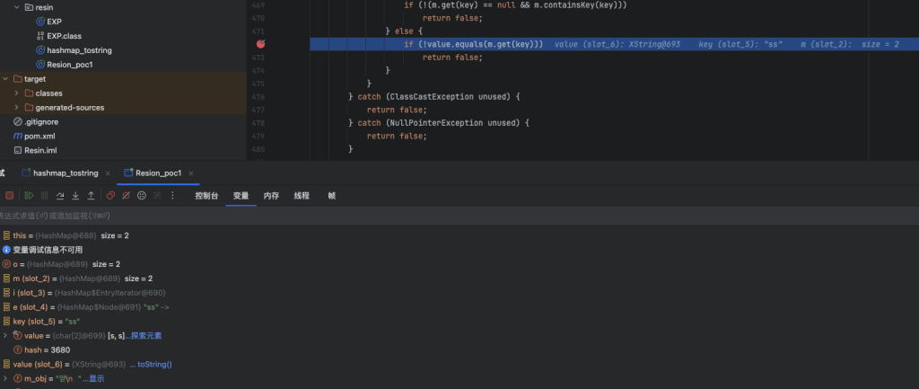
Task: Open pom.xml in the project tree
Action: tap(39, 136)
